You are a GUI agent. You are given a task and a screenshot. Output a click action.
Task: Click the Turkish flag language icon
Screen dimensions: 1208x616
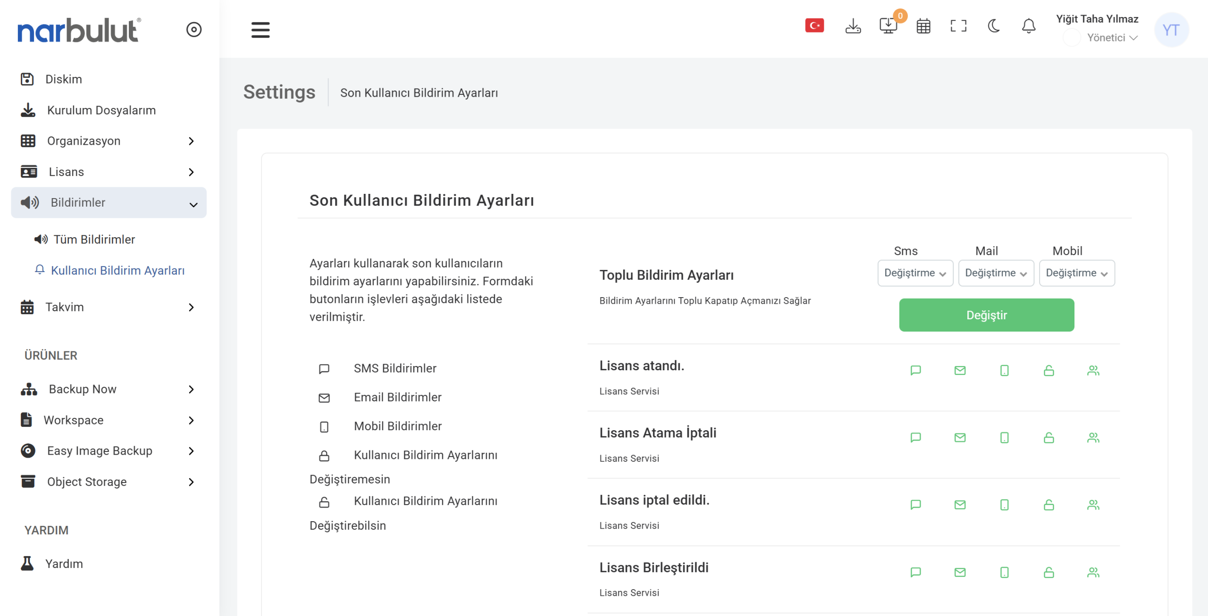[814, 26]
